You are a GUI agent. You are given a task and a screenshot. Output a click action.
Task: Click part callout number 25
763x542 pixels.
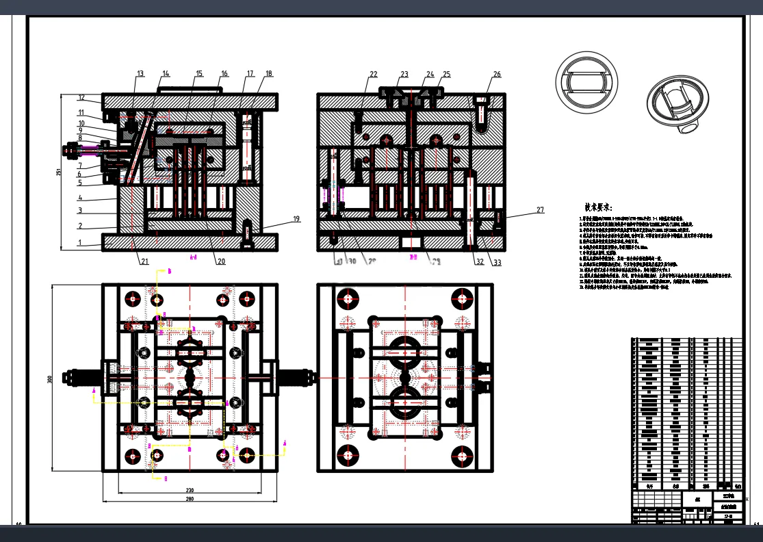(x=447, y=74)
